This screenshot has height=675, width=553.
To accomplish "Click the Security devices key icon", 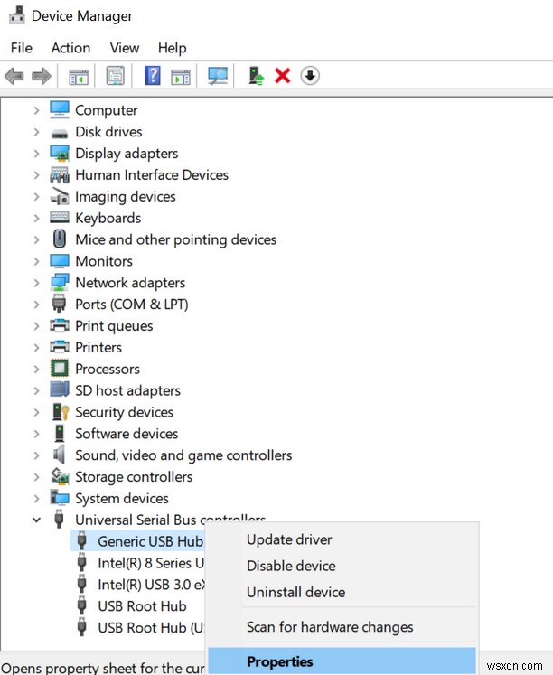I will (x=61, y=411).
